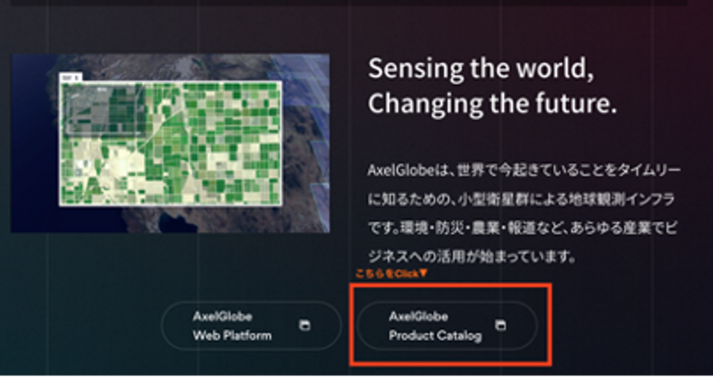
Task: Click the orange こちらをClick label
Action: pyautogui.click(x=387, y=273)
